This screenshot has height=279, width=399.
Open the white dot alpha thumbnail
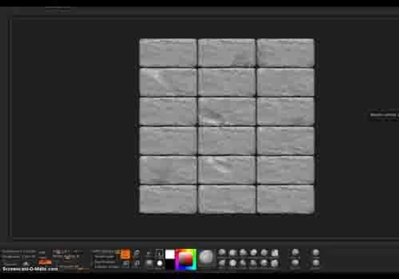pos(160,264)
